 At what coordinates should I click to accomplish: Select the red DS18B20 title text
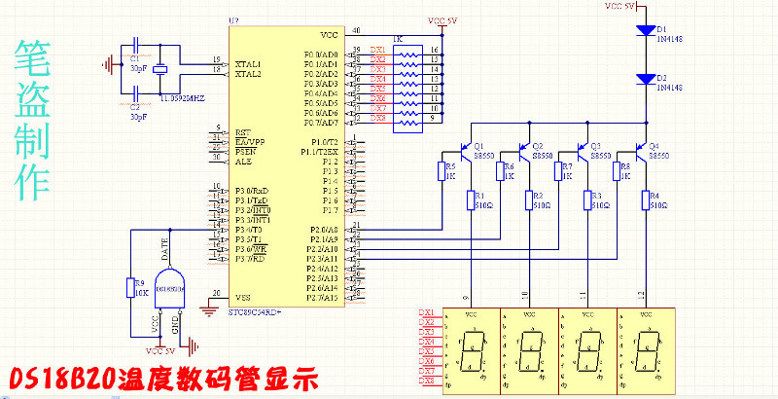pyautogui.click(x=161, y=379)
